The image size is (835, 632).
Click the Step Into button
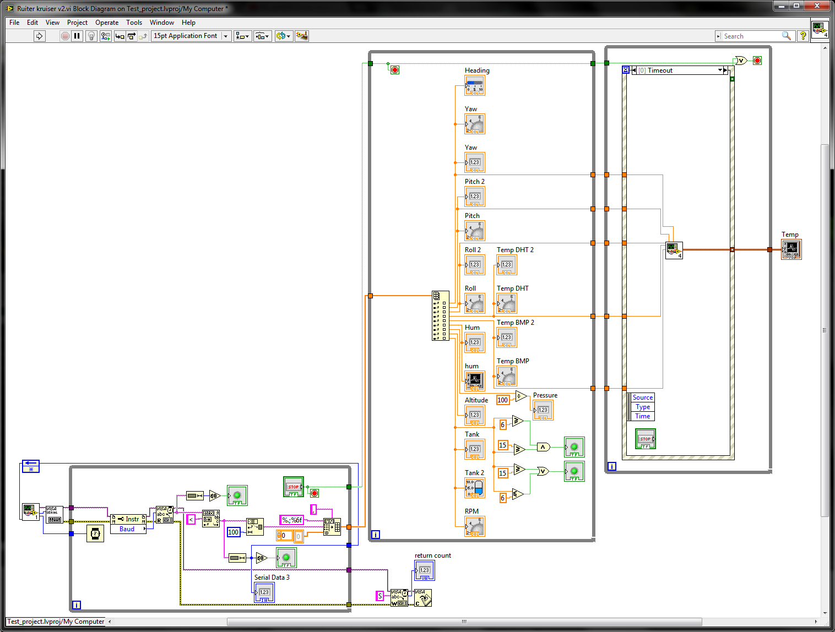click(x=120, y=36)
